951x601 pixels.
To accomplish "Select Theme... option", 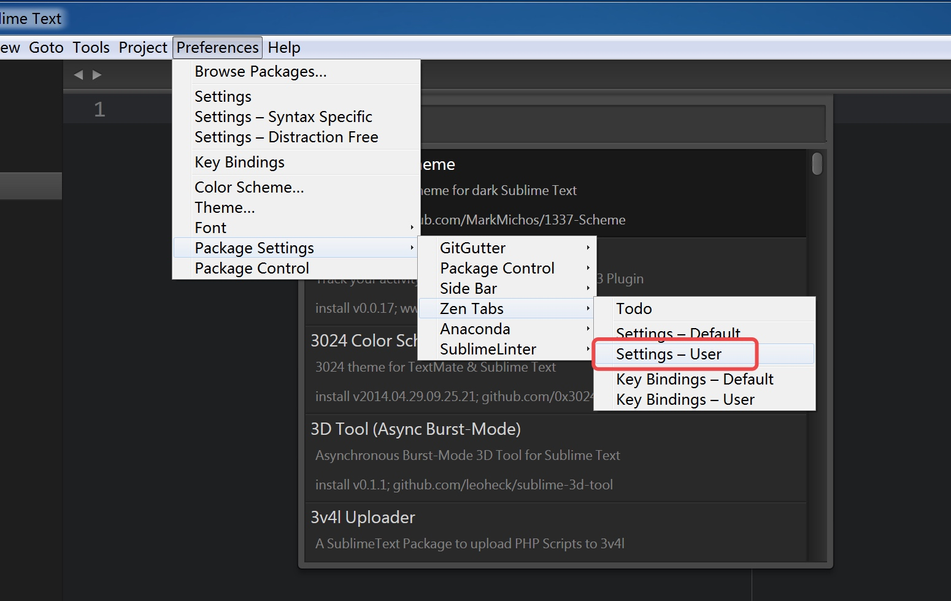I will 296,208.
